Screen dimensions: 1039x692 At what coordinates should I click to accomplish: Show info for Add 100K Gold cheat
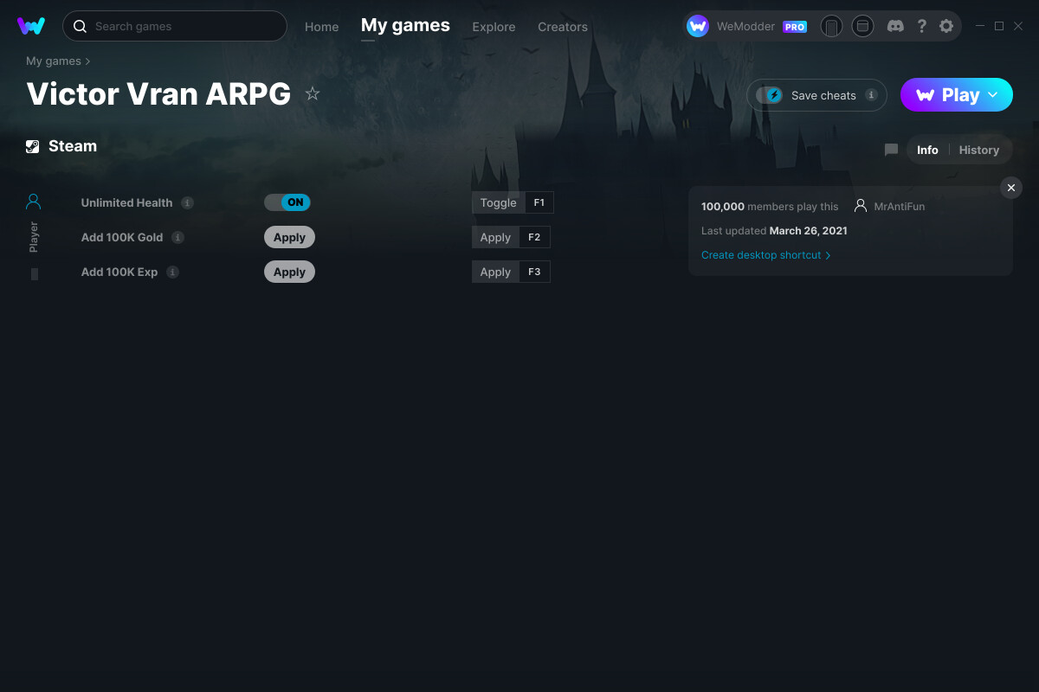click(177, 237)
